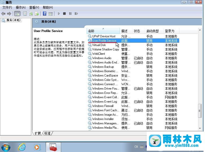Viewport: 205px width, 152px height.
Task: Launch Internet Explorer from the taskbar
Action: (22, 147)
